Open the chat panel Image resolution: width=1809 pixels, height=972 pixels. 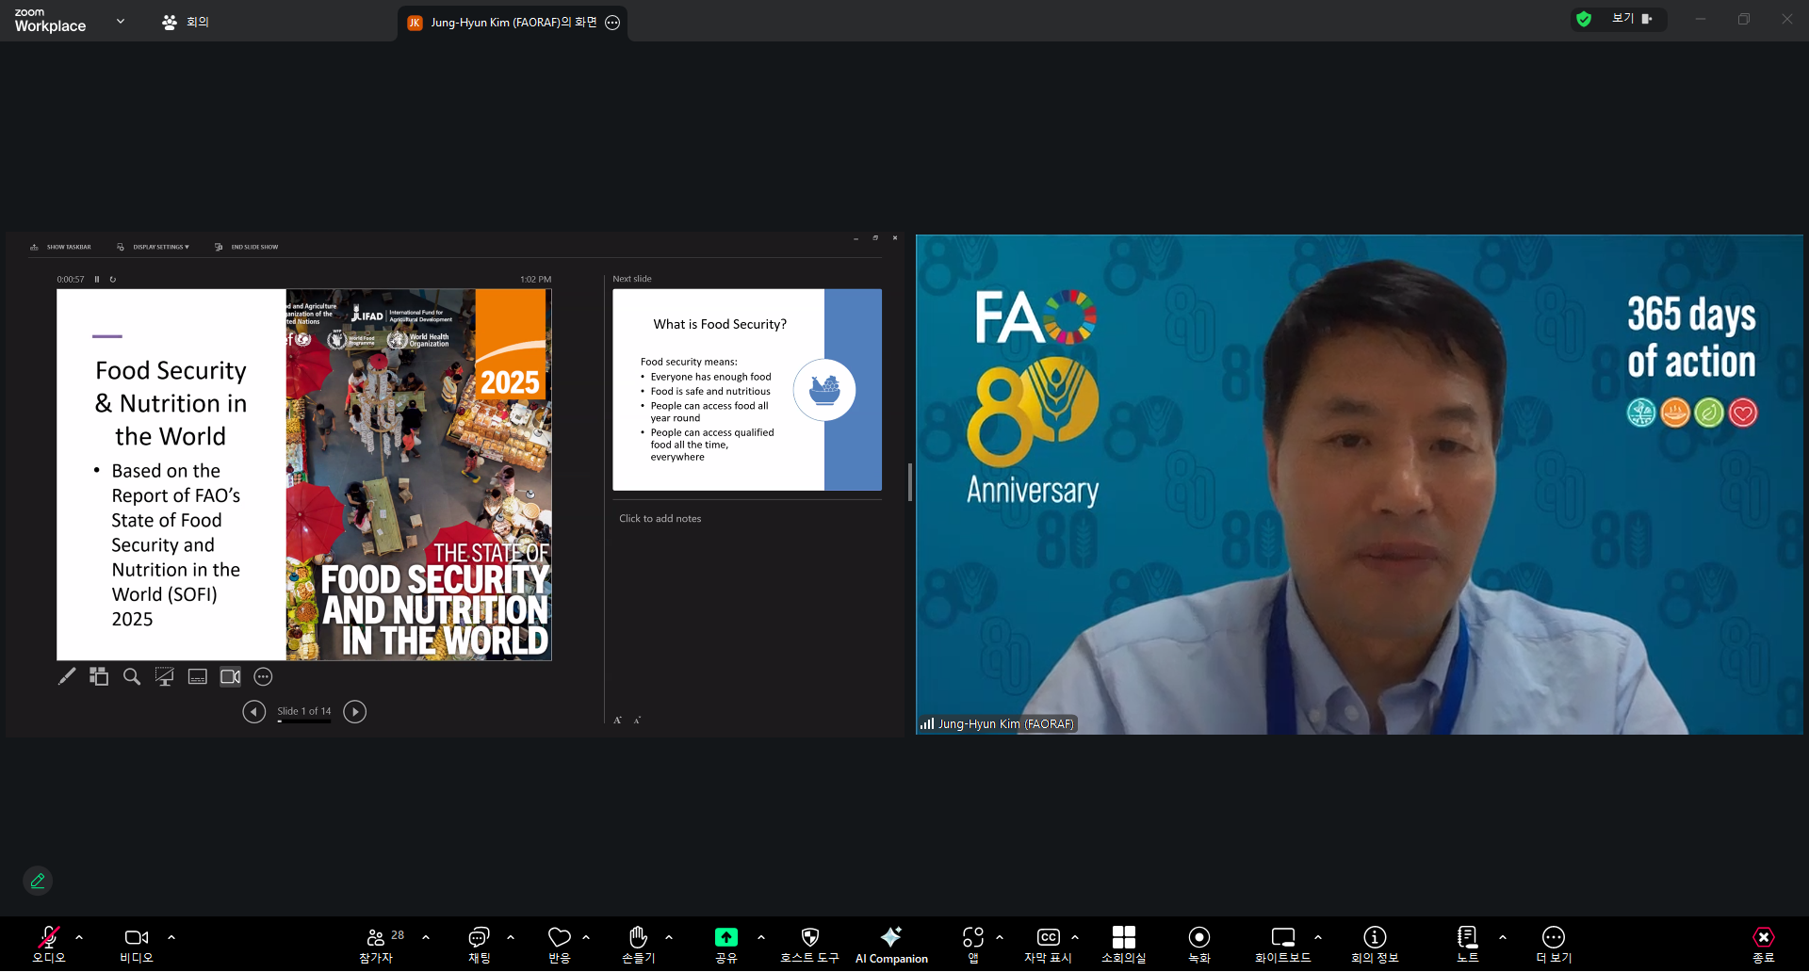pyautogui.click(x=479, y=943)
